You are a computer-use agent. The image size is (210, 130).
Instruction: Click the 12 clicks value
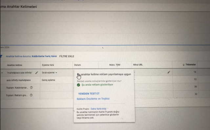pos(195,79)
